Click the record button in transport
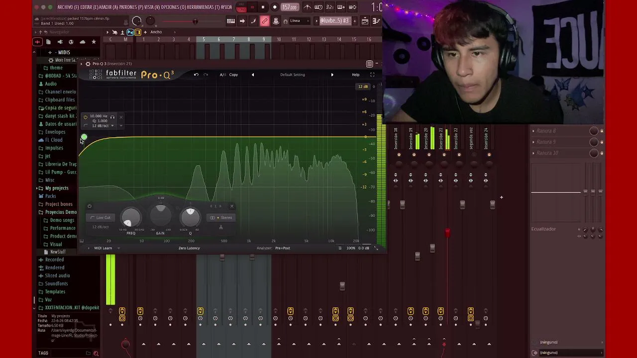The width and height of the screenshot is (637, 358). coord(275,7)
